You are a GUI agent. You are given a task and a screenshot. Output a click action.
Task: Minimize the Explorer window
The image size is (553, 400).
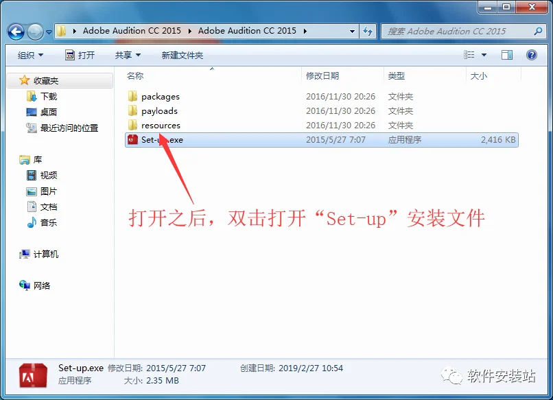coord(488,7)
